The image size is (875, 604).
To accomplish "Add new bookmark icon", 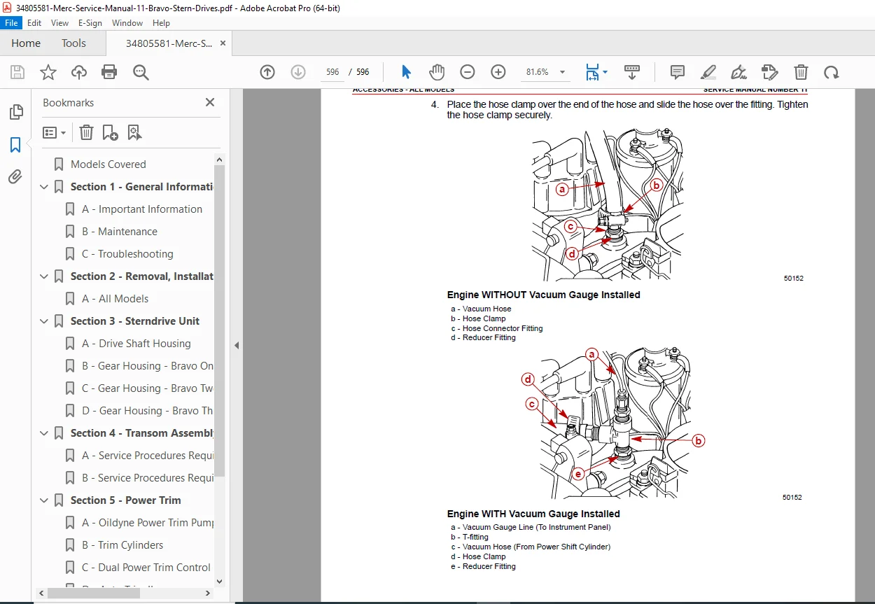I will tap(110, 132).
